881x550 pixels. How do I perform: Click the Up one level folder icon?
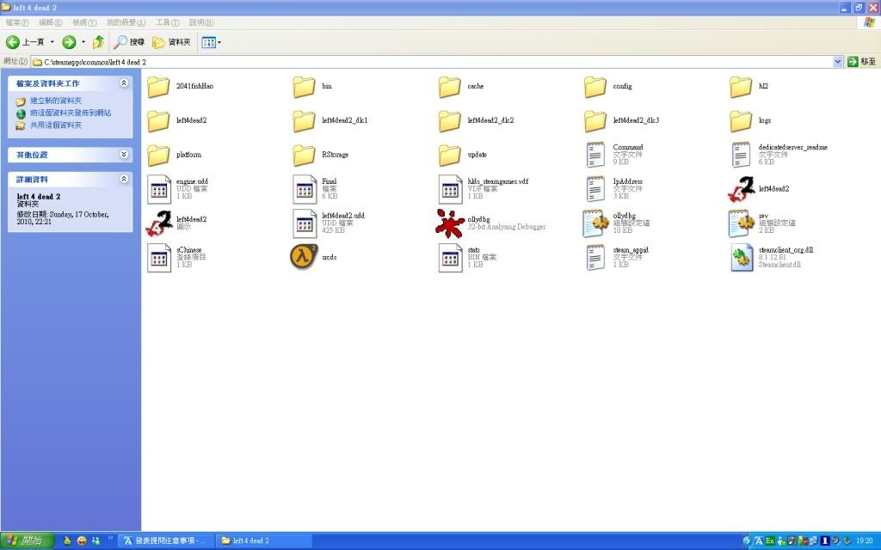(98, 42)
